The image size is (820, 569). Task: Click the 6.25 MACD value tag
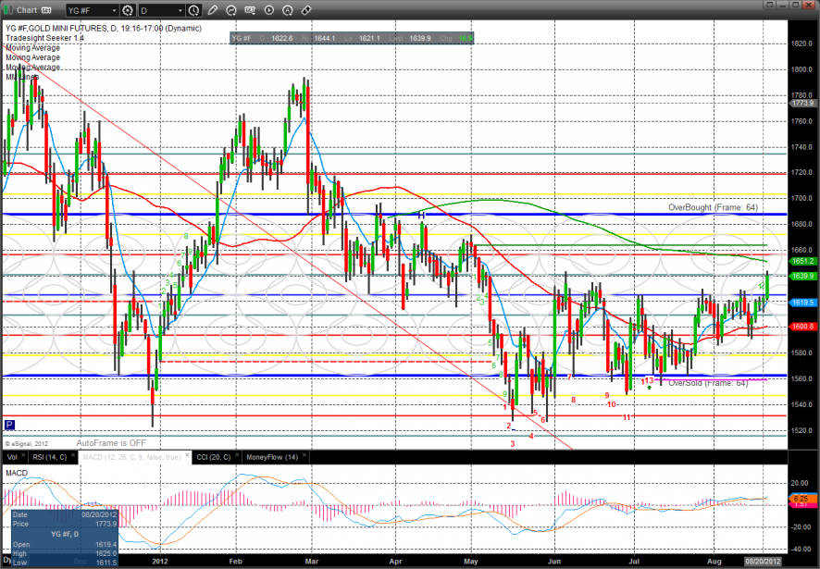click(x=801, y=499)
